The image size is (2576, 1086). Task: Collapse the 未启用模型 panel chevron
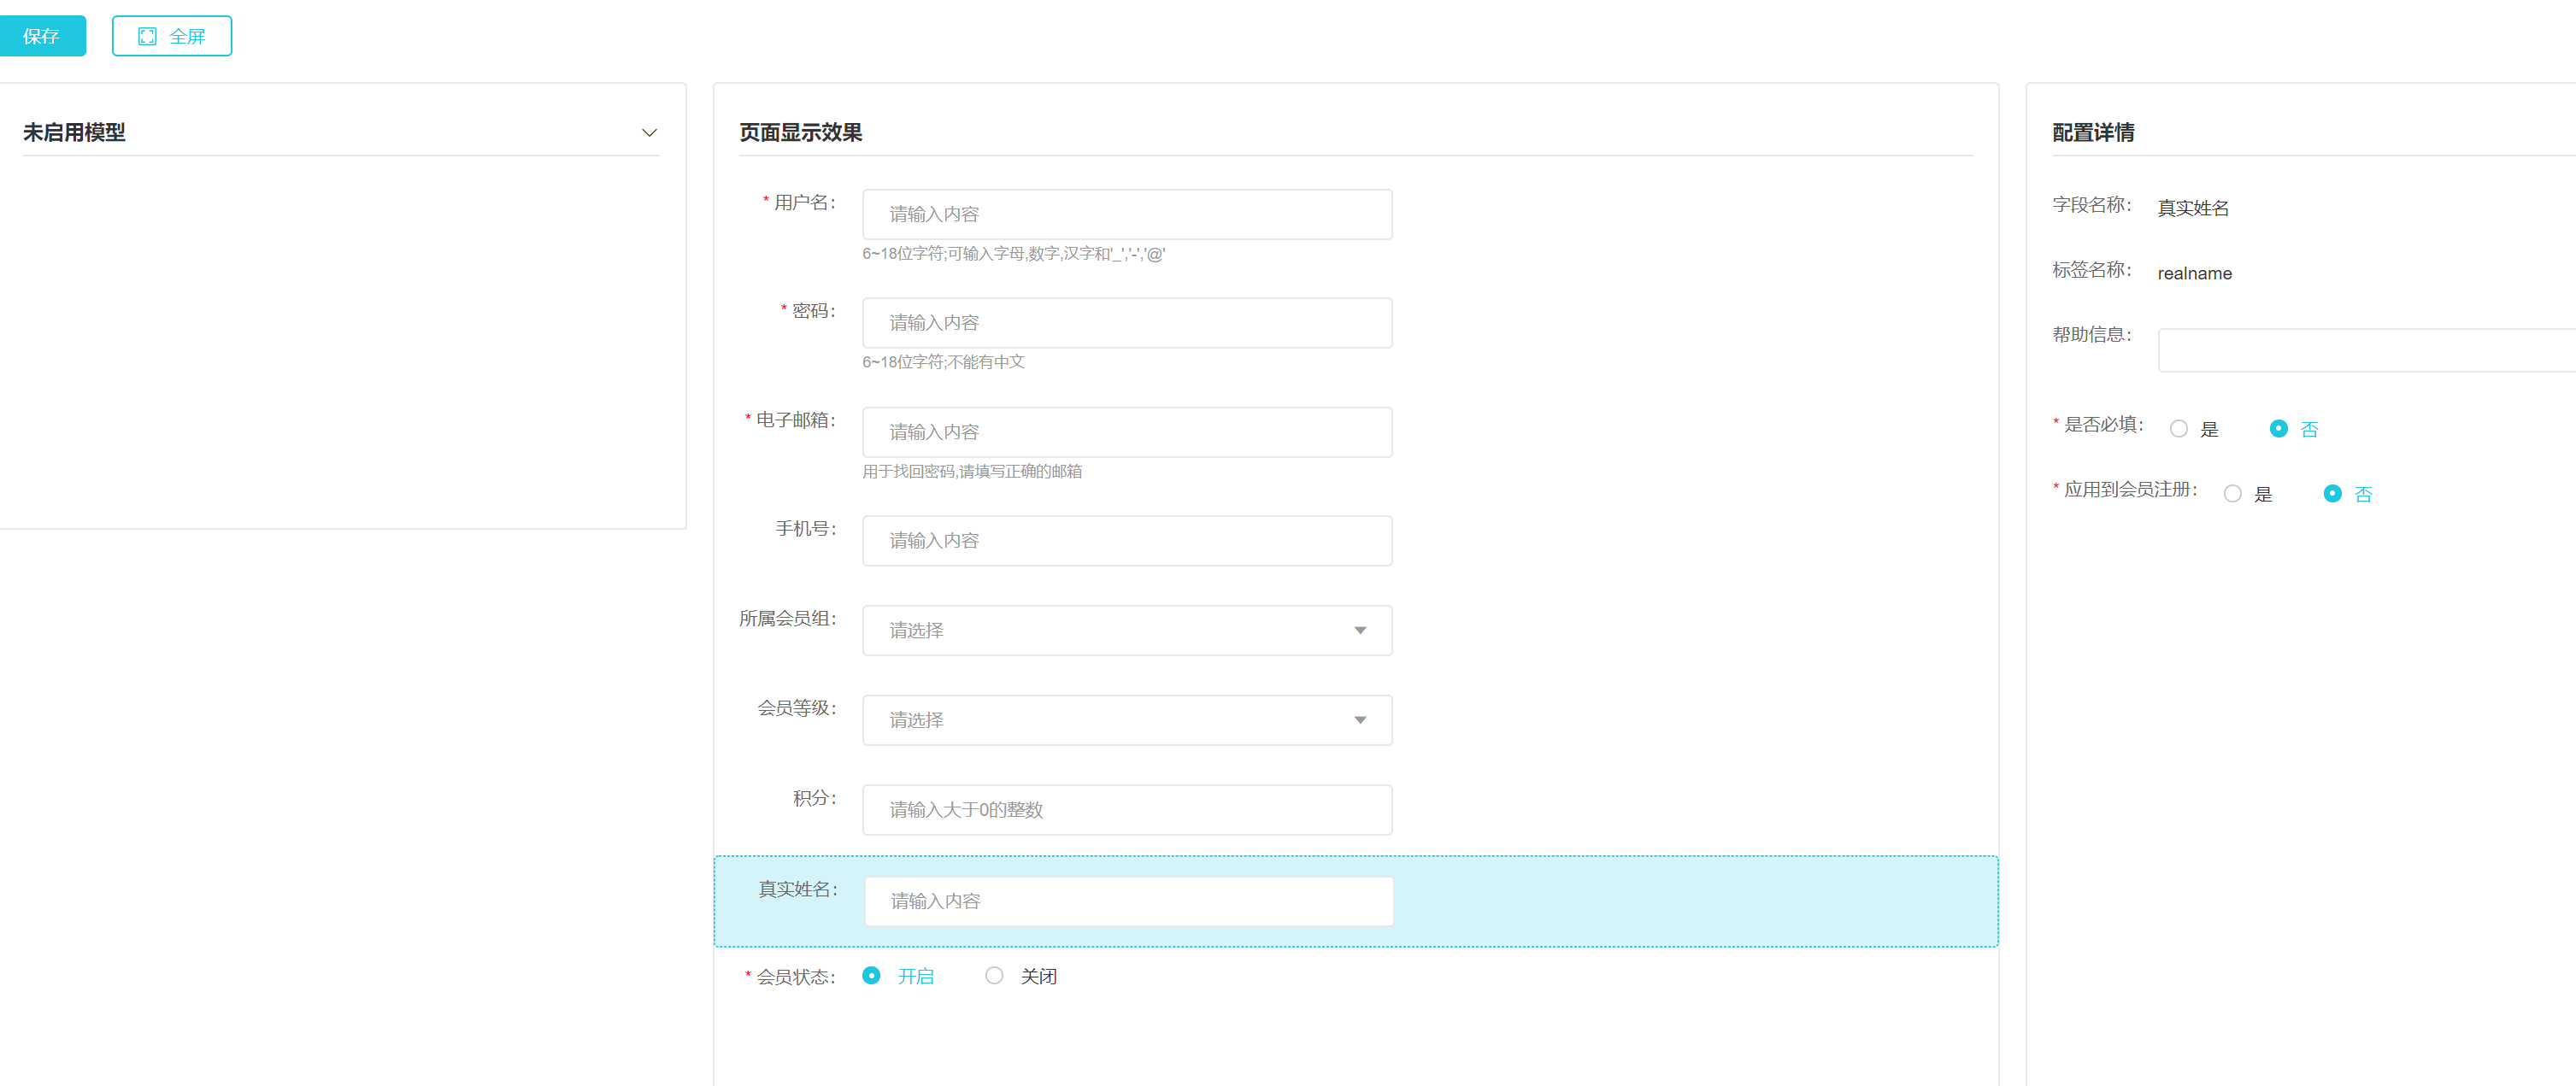coord(649,133)
